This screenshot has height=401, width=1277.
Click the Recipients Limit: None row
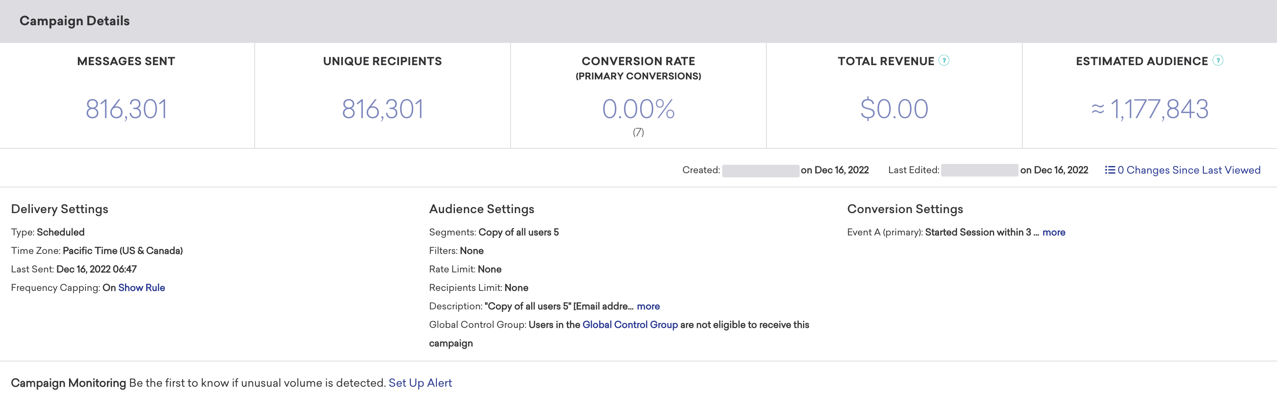tap(479, 288)
